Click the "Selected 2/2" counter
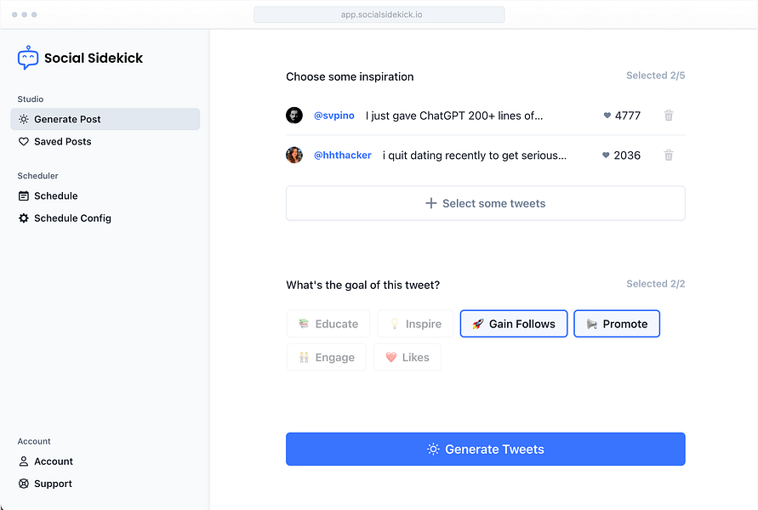 [x=656, y=284]
